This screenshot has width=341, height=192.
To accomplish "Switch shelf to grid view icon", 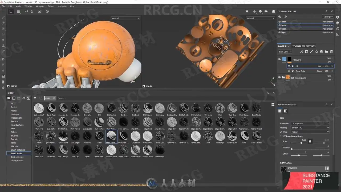I will (x=273, y=105).
